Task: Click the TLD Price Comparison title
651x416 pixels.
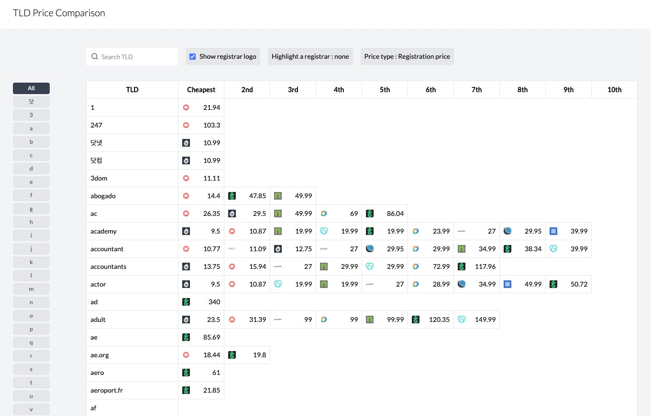Action: [x=59, y=13]
